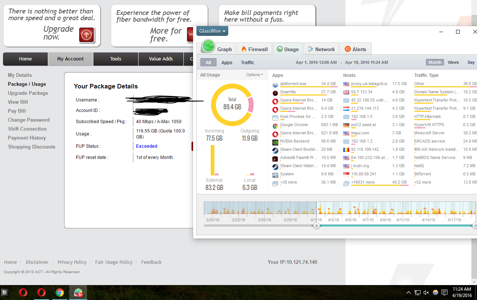The width and height of the screenshot is (477, 300).
Task: Open the Action Center notification icon
Action: click(445, 293)
